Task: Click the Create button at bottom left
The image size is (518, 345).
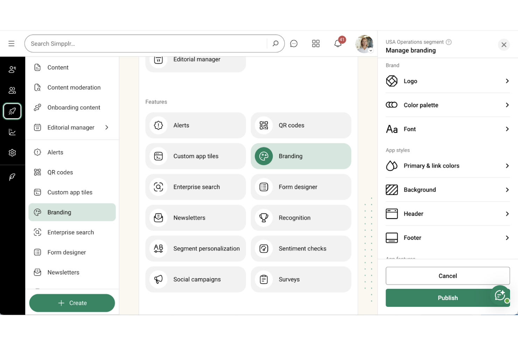Action: coord(72,303)
